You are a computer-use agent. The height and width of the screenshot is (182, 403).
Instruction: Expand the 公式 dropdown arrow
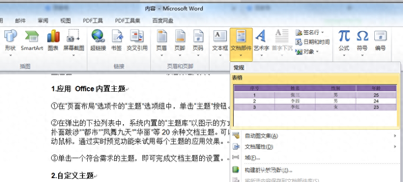[344, 55]
